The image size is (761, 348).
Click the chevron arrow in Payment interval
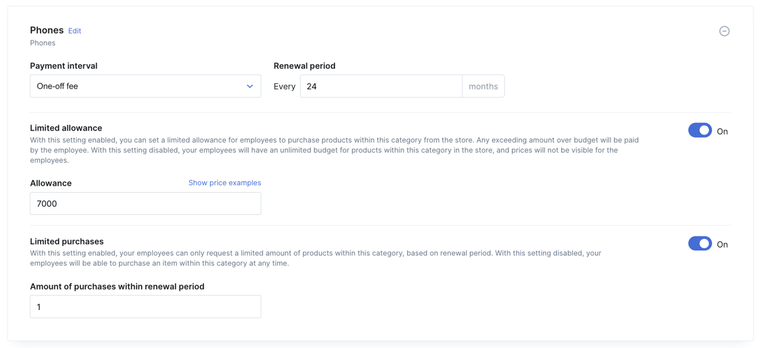[x=250, y=86]
